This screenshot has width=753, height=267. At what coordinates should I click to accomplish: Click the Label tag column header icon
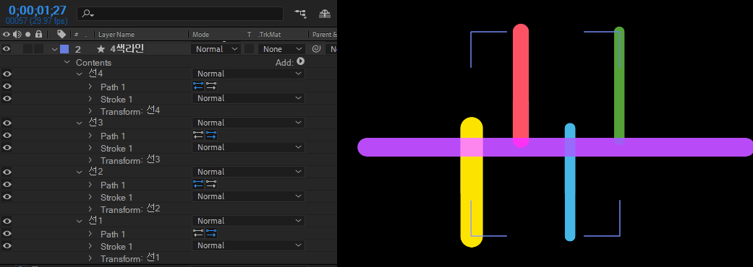61,34
